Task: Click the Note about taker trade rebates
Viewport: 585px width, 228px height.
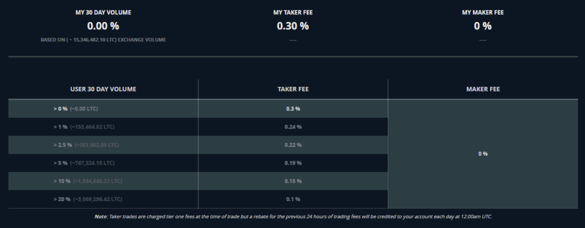Action: 293,217
